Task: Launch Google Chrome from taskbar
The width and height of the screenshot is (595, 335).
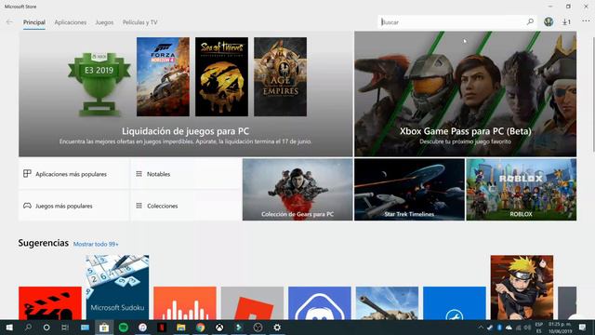Action: coord(201,328)
